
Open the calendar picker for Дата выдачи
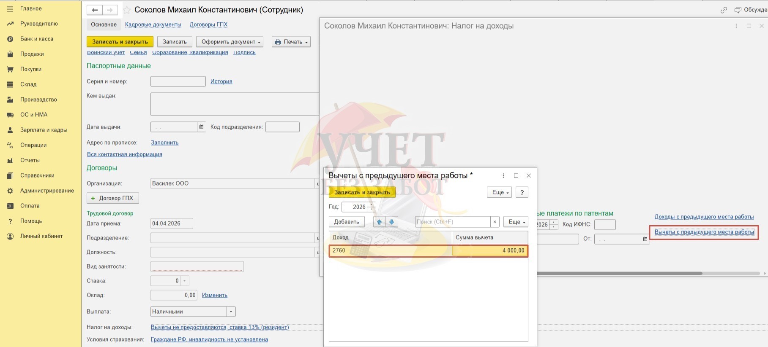pyautogui.click(x=202, y=127)
